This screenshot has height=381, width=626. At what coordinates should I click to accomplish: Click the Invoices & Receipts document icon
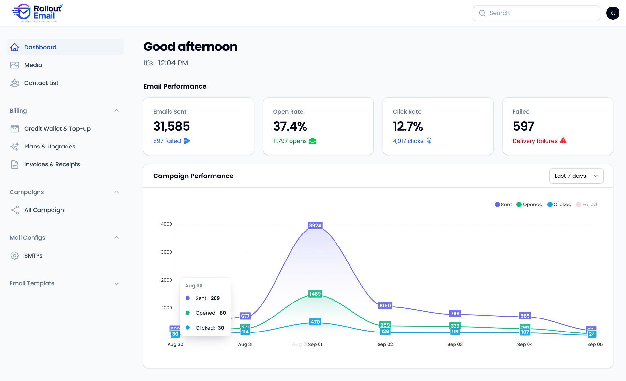pyautogui.click(x=15, y=164)
